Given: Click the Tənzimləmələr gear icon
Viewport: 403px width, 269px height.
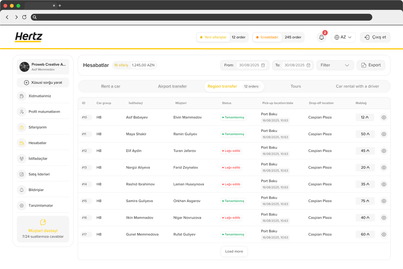Looking at the screenshot, I should tap(21, 205).
